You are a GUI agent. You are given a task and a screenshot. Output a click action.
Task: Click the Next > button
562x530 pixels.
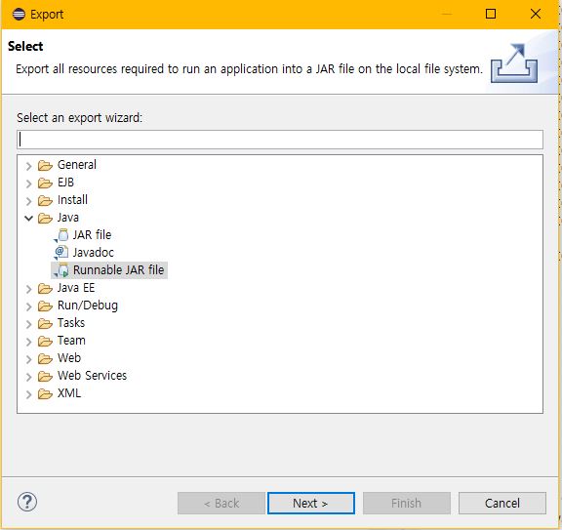pyautogui.click(x=310, y=503)
